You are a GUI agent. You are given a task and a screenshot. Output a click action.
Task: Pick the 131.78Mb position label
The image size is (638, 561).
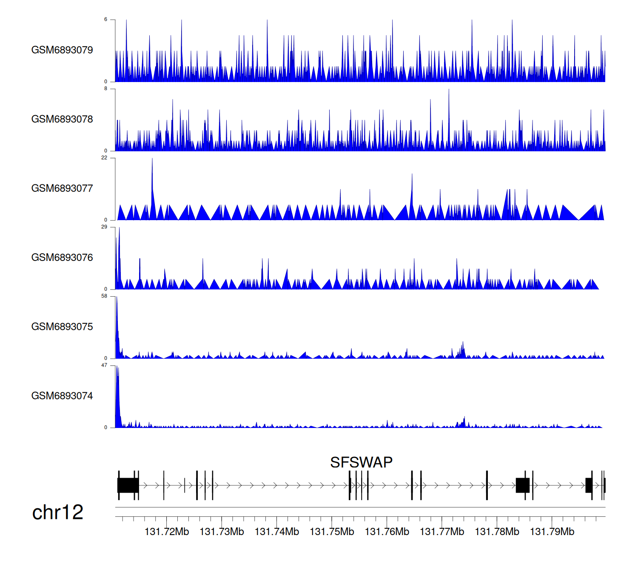[497, 532]
